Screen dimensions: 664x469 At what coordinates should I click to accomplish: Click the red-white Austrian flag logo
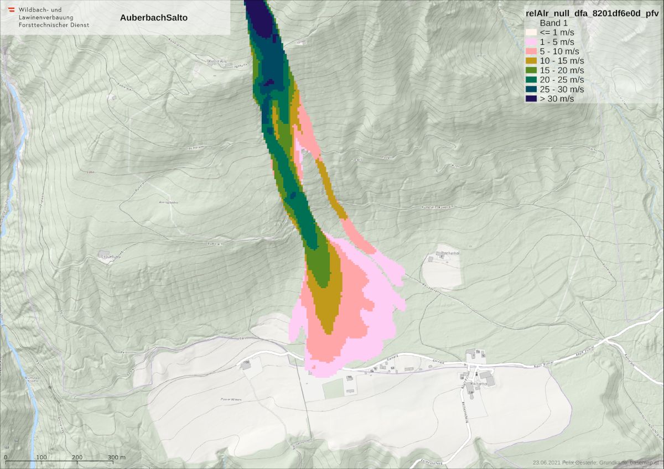click(x=11, y=10)
